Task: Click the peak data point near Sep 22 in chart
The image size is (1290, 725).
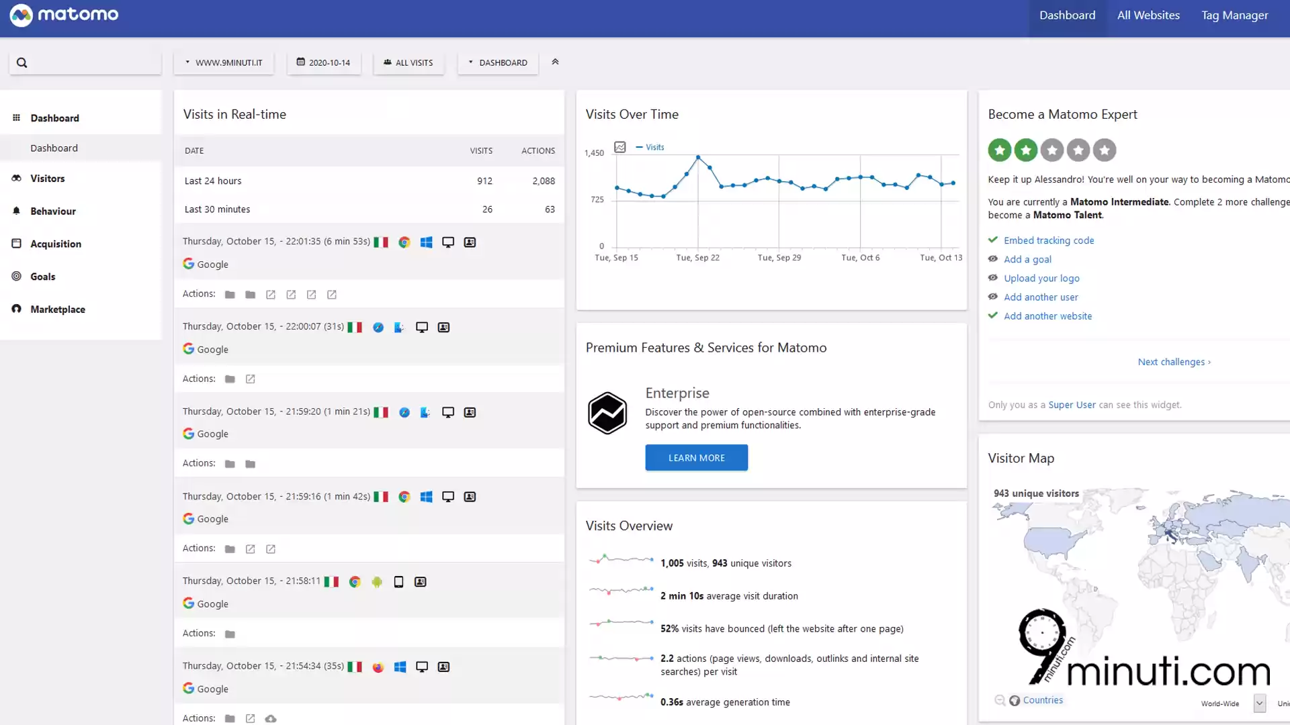Action: [x=698, y=157]
